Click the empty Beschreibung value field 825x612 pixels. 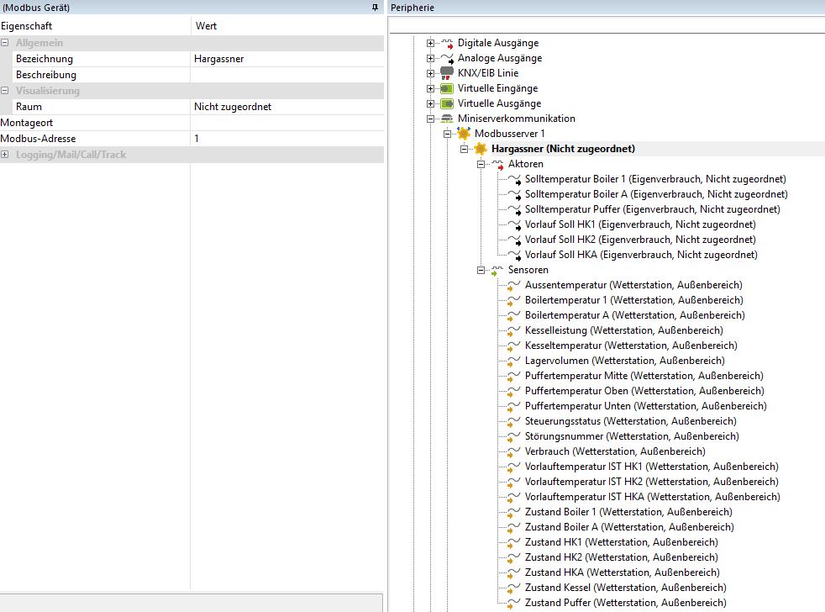(x=287, y=75)
